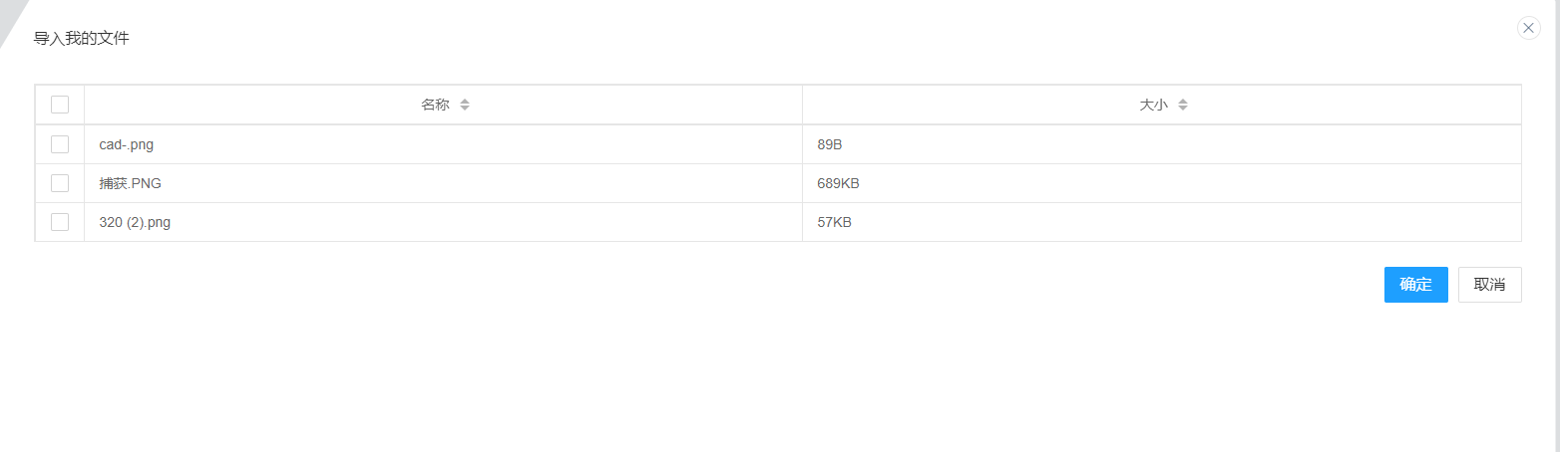Click the 89B size cell
This screenshot has height=452, width=1560.
point(830,144)
